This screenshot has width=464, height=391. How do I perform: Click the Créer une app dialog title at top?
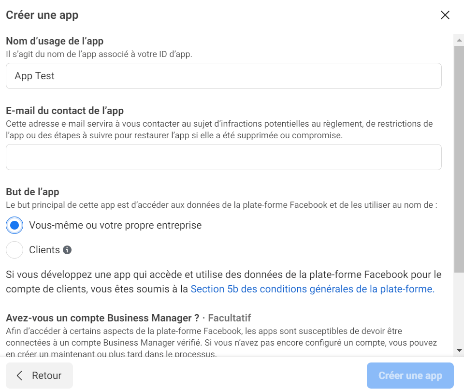pos(43,15)
